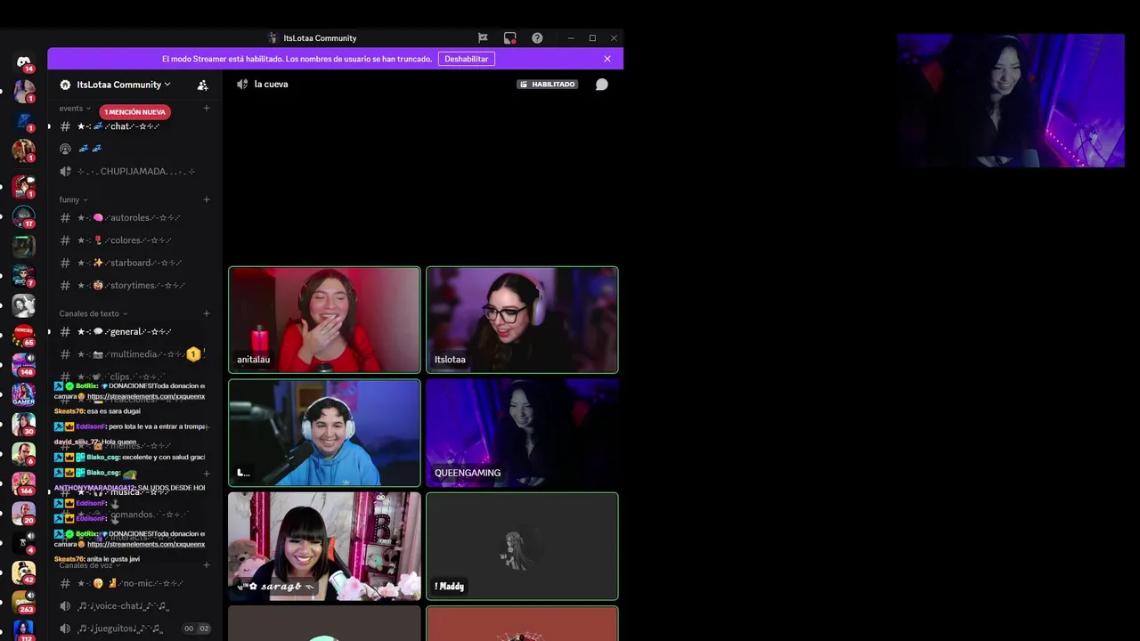The width and height of the screenshot is (1140, 641).
Task: Join the jueguitos voice channel
Action: 134,629
